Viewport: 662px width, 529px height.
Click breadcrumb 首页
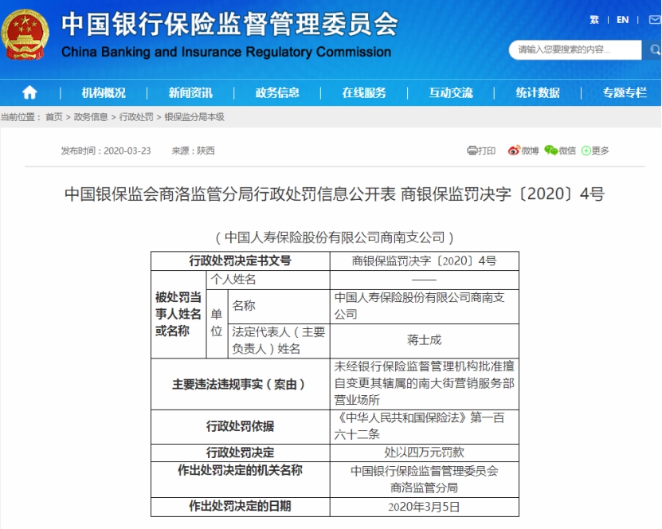point(54,117)
